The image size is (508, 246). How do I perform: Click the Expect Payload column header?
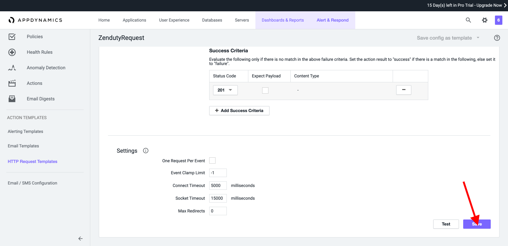(266, 76)
